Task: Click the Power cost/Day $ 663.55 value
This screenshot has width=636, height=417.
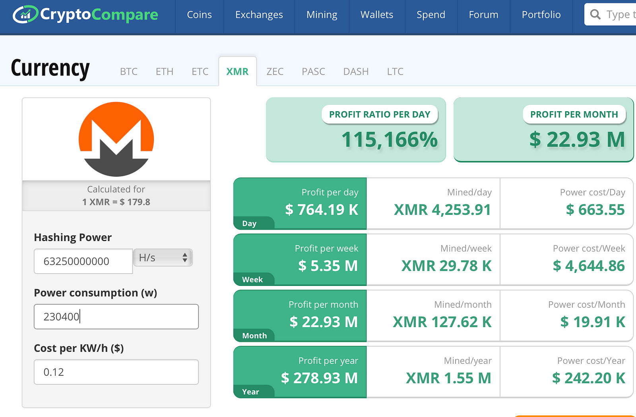Action: point(595,210)
